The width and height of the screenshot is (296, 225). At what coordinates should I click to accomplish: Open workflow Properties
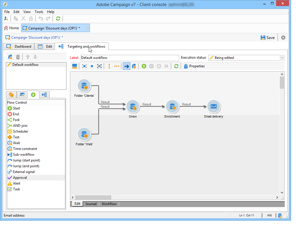(194, 66)
